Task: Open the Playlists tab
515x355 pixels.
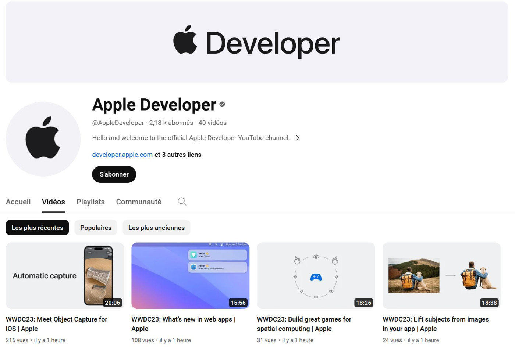Action: (90, 202)
